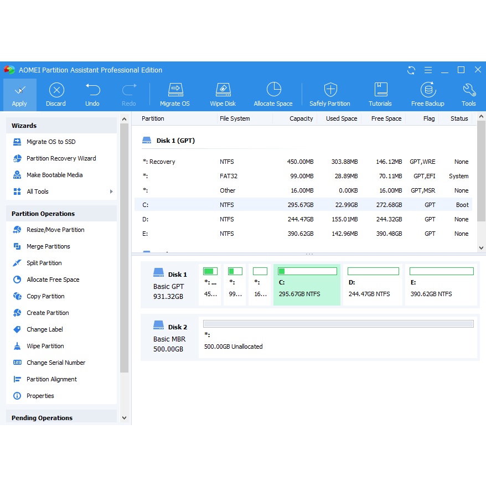Click the Status column header
The width and height of the screenshot is (486, 486).
tap(459, 118)
